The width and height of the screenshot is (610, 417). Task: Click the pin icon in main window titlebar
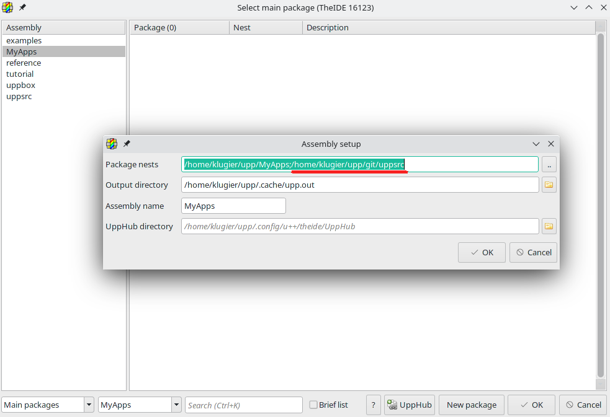pos(22,7)
